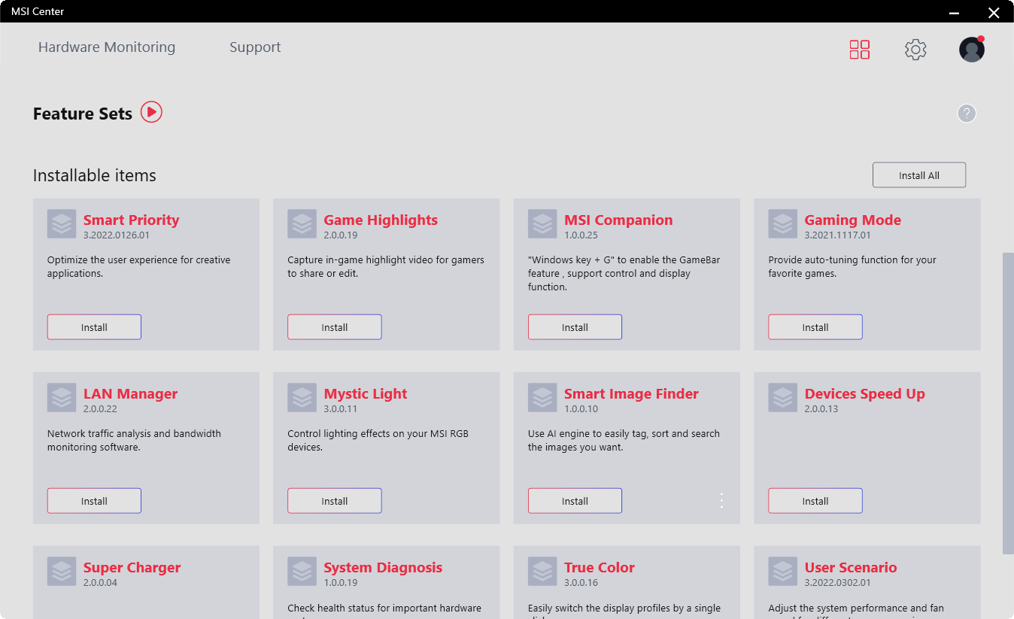
Task: Click version number 3.2021.1117.01
Action: 838,235
